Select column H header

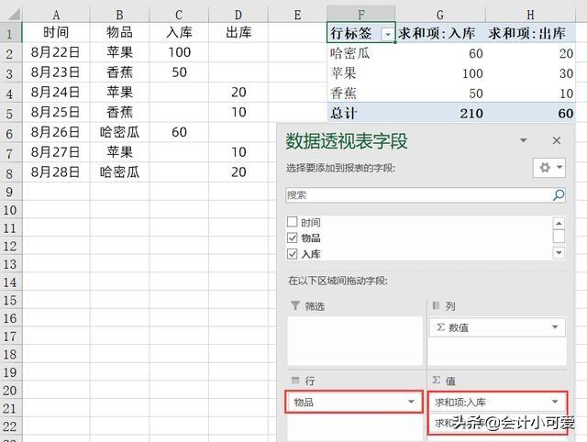[x=530, y=15]
